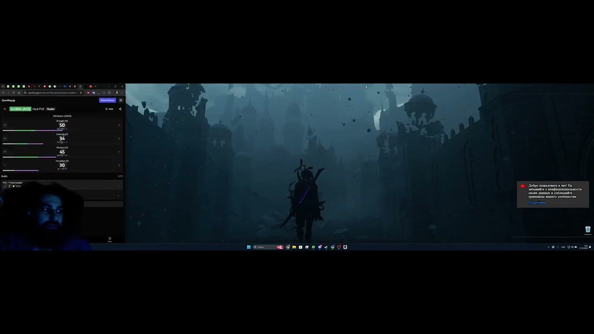Click the ENG language indicator
Image resolution: width=594 pixels, height=334 pixels.
[563, 247]
